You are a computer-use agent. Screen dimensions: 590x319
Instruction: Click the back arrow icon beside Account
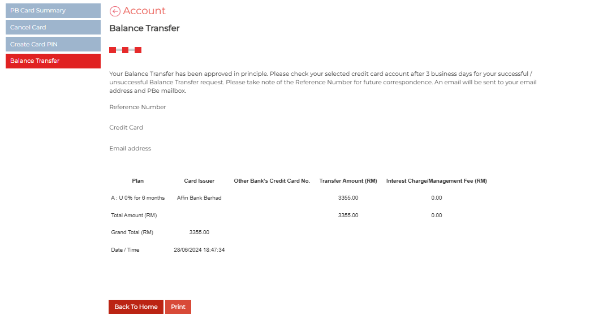click(115, 11)
